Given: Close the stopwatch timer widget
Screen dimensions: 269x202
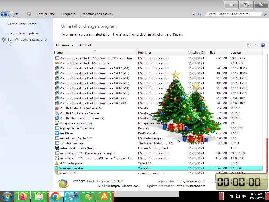Looking at the screenshot, I should tap(266, 175).
